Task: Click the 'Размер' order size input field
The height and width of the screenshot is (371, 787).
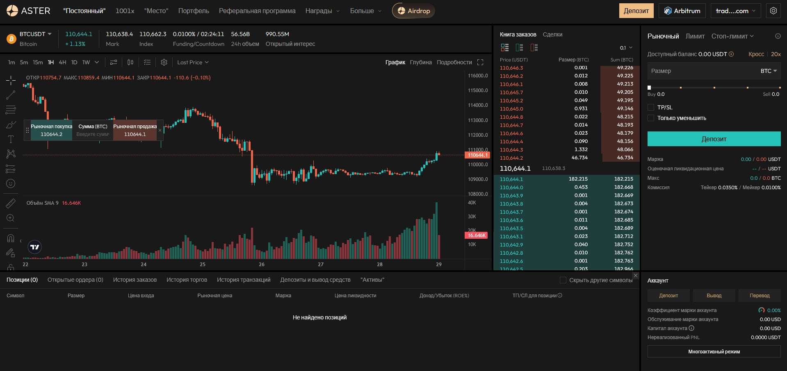Action: click(701, 71)
